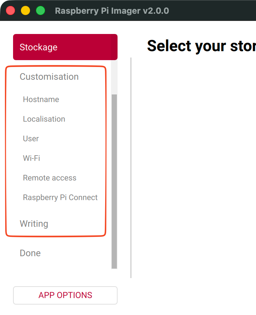
Task: Click the "Select your storage" heading
Action: click(201, 46)
